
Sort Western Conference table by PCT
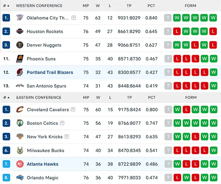tap(151, 6)
